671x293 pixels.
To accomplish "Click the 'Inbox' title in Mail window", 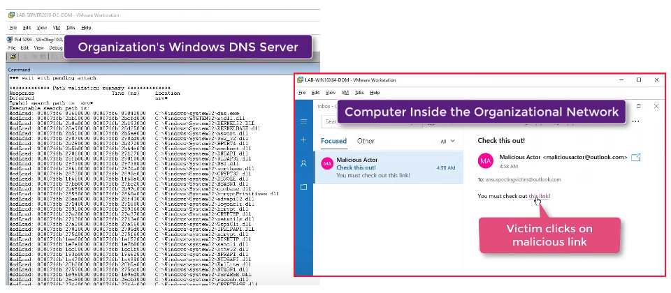I will coord(324,106).
